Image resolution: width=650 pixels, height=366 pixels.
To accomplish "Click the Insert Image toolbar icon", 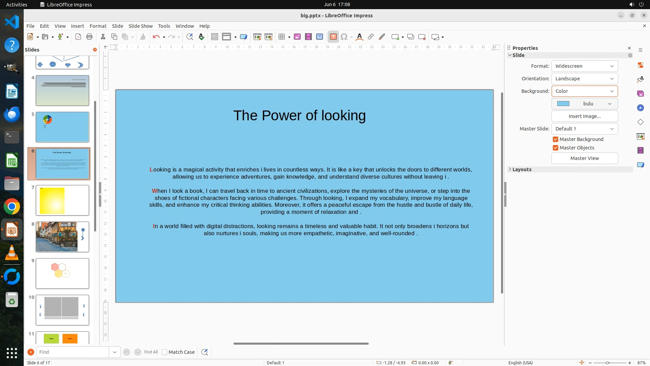I will click(x=297, y=37).
